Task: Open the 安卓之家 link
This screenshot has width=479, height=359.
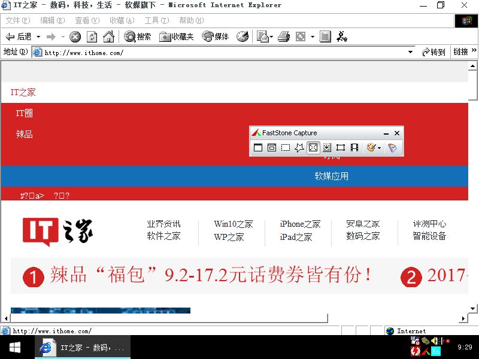Action: [363, 224]
